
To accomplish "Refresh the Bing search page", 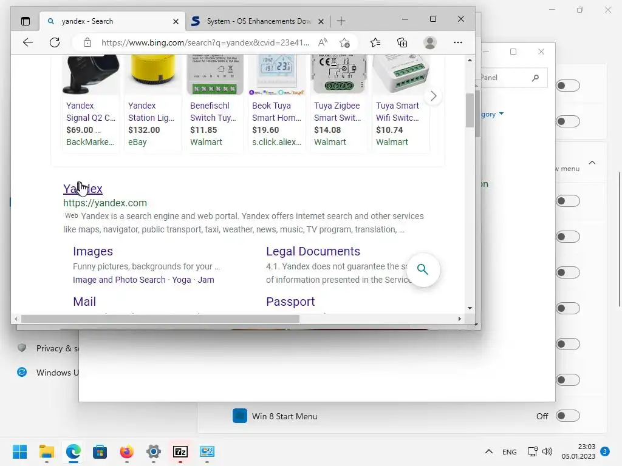I will (55, 42).
